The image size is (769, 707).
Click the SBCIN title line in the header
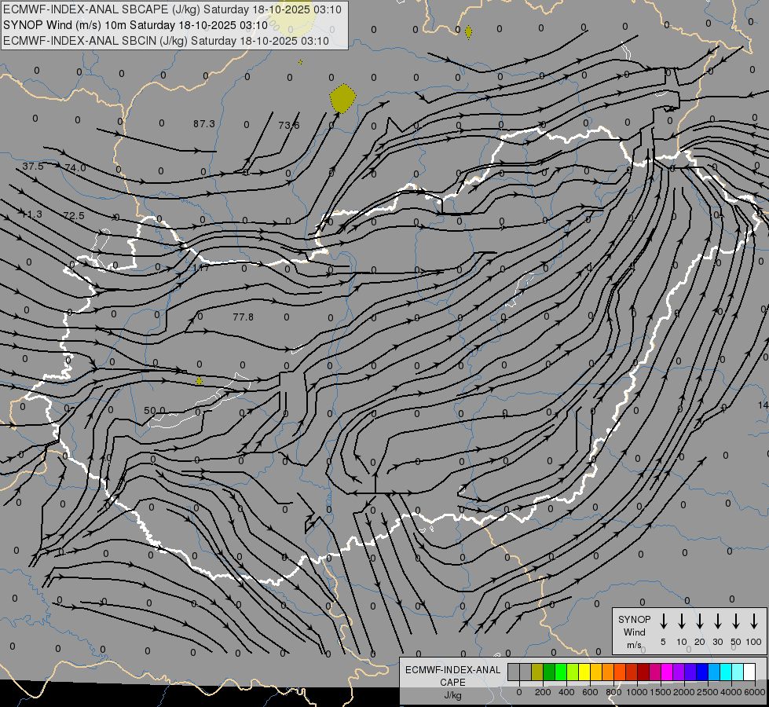(166, 41)
